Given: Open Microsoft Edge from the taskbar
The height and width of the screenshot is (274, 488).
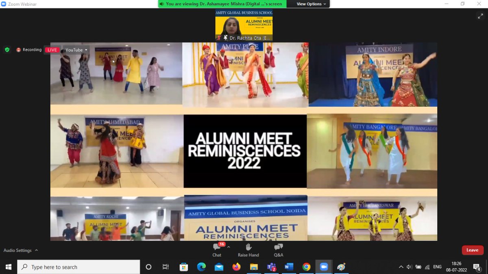Looking at the screenshot, I should pos(201,267).
